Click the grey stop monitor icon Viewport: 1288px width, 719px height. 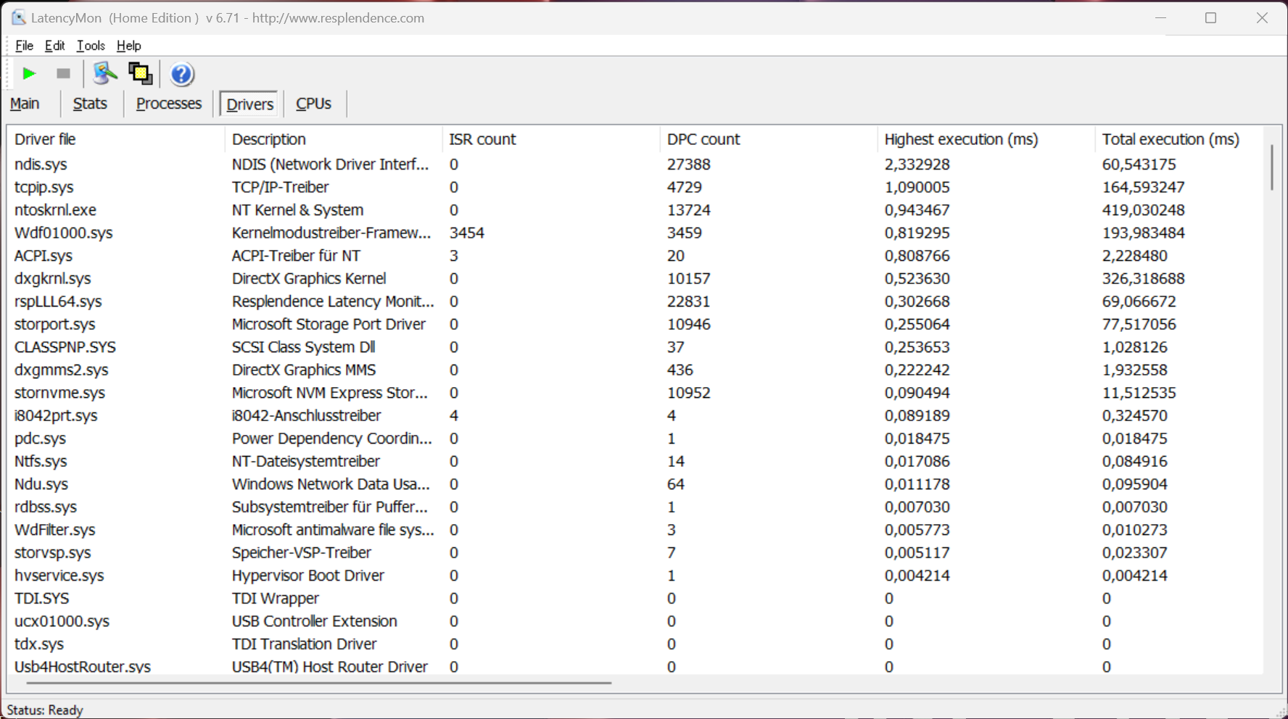pos(63,73)
